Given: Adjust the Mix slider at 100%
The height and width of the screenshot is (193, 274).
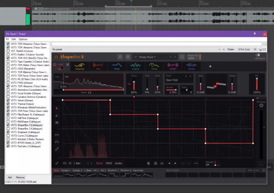Looking at the screenshot, I should pyautogui.click(x=257, y=84).
